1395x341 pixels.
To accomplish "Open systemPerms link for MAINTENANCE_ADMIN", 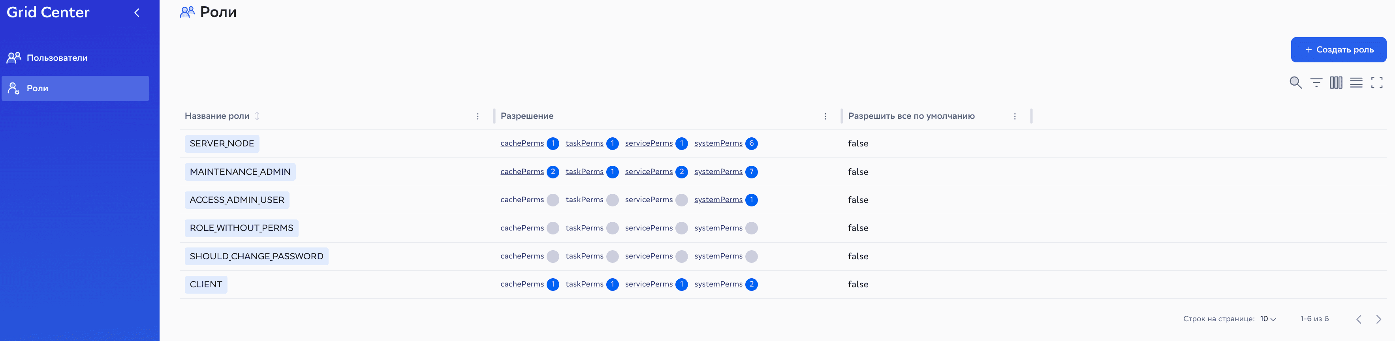I will click(x=718, y=172).
